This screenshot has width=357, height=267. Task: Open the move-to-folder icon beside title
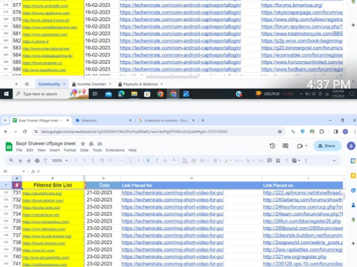[x=91, y=144]
